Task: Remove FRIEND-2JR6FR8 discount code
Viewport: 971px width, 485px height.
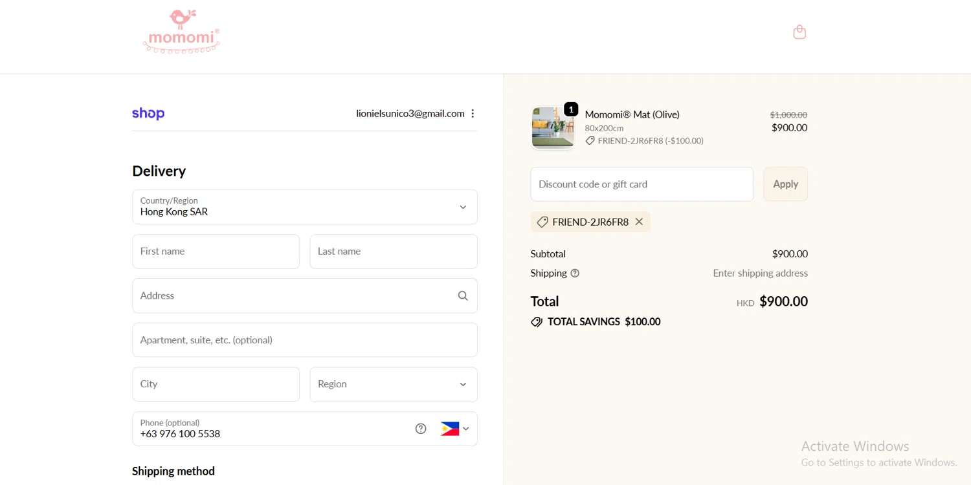Action: coord(639,222)
